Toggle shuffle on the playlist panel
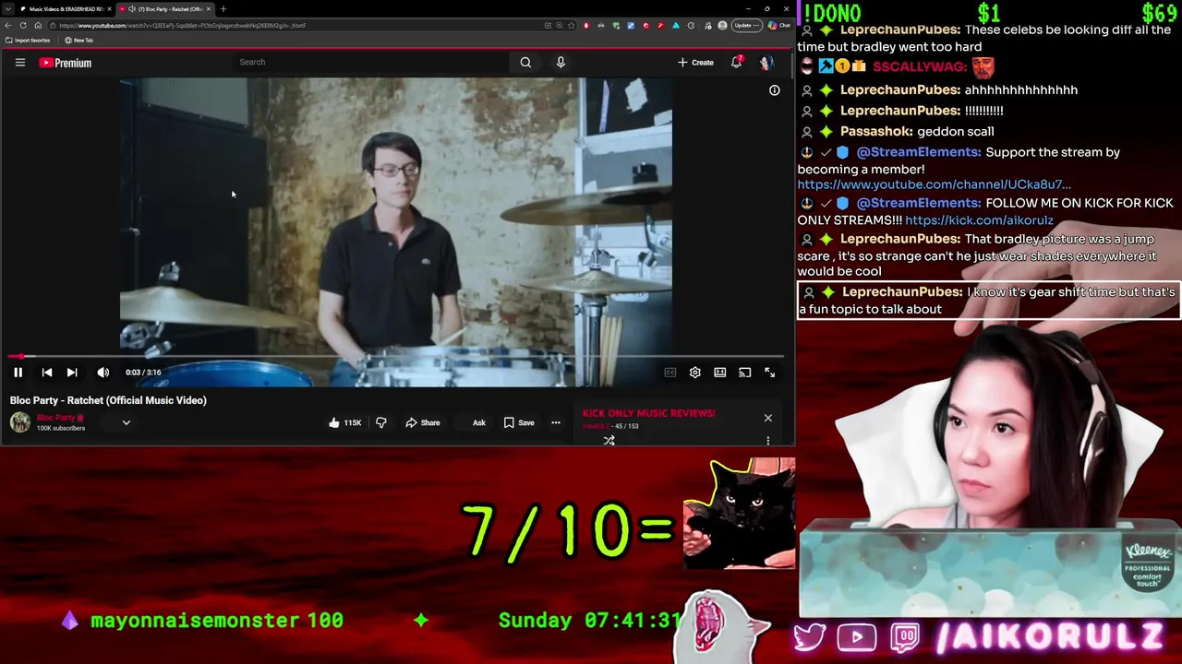Image resolution: width=1182 pixels, height=664 pixels. [x=609, y=440]
